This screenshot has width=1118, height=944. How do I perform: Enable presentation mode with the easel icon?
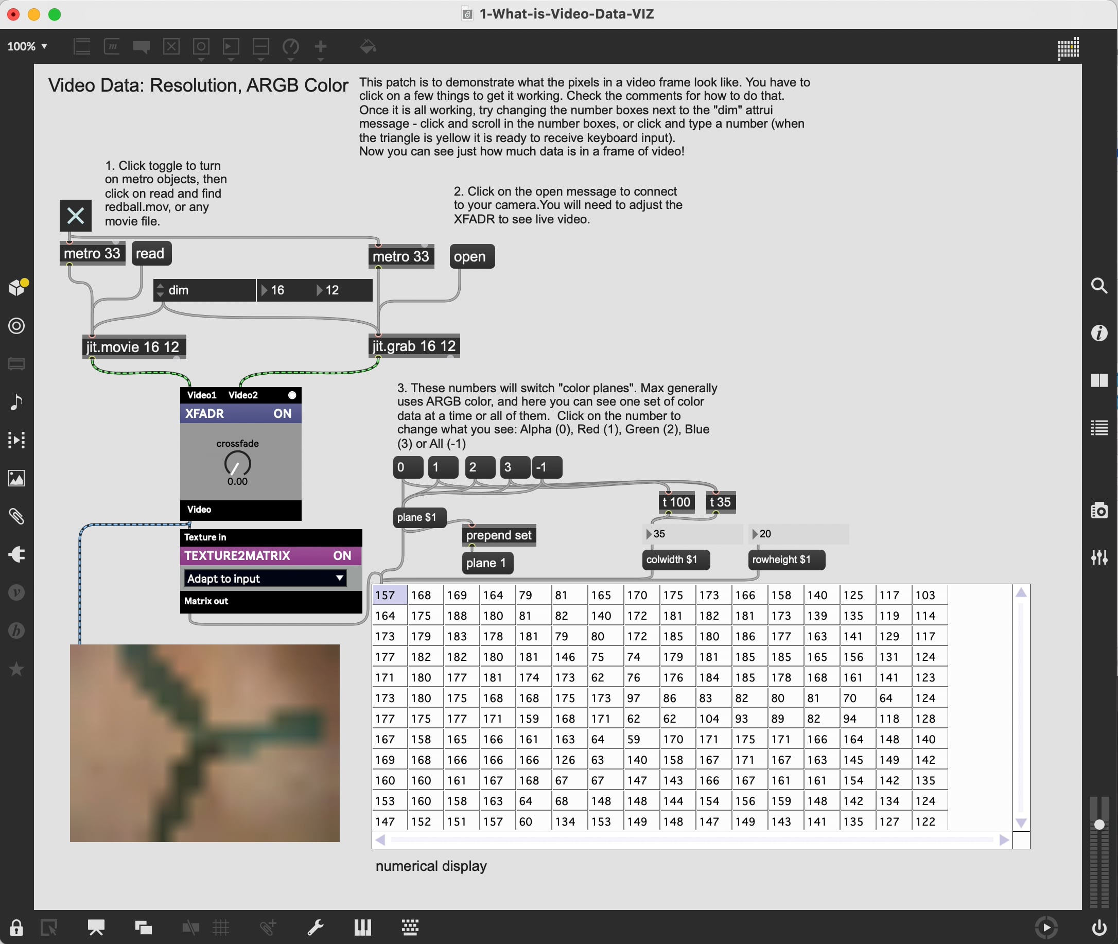96,928
